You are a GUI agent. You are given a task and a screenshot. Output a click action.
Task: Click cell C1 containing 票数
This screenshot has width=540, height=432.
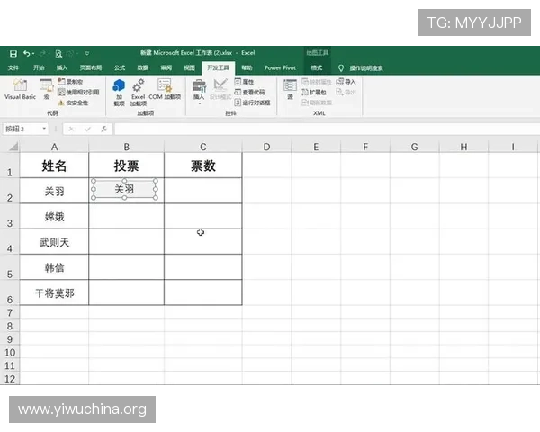click(203, 166)
